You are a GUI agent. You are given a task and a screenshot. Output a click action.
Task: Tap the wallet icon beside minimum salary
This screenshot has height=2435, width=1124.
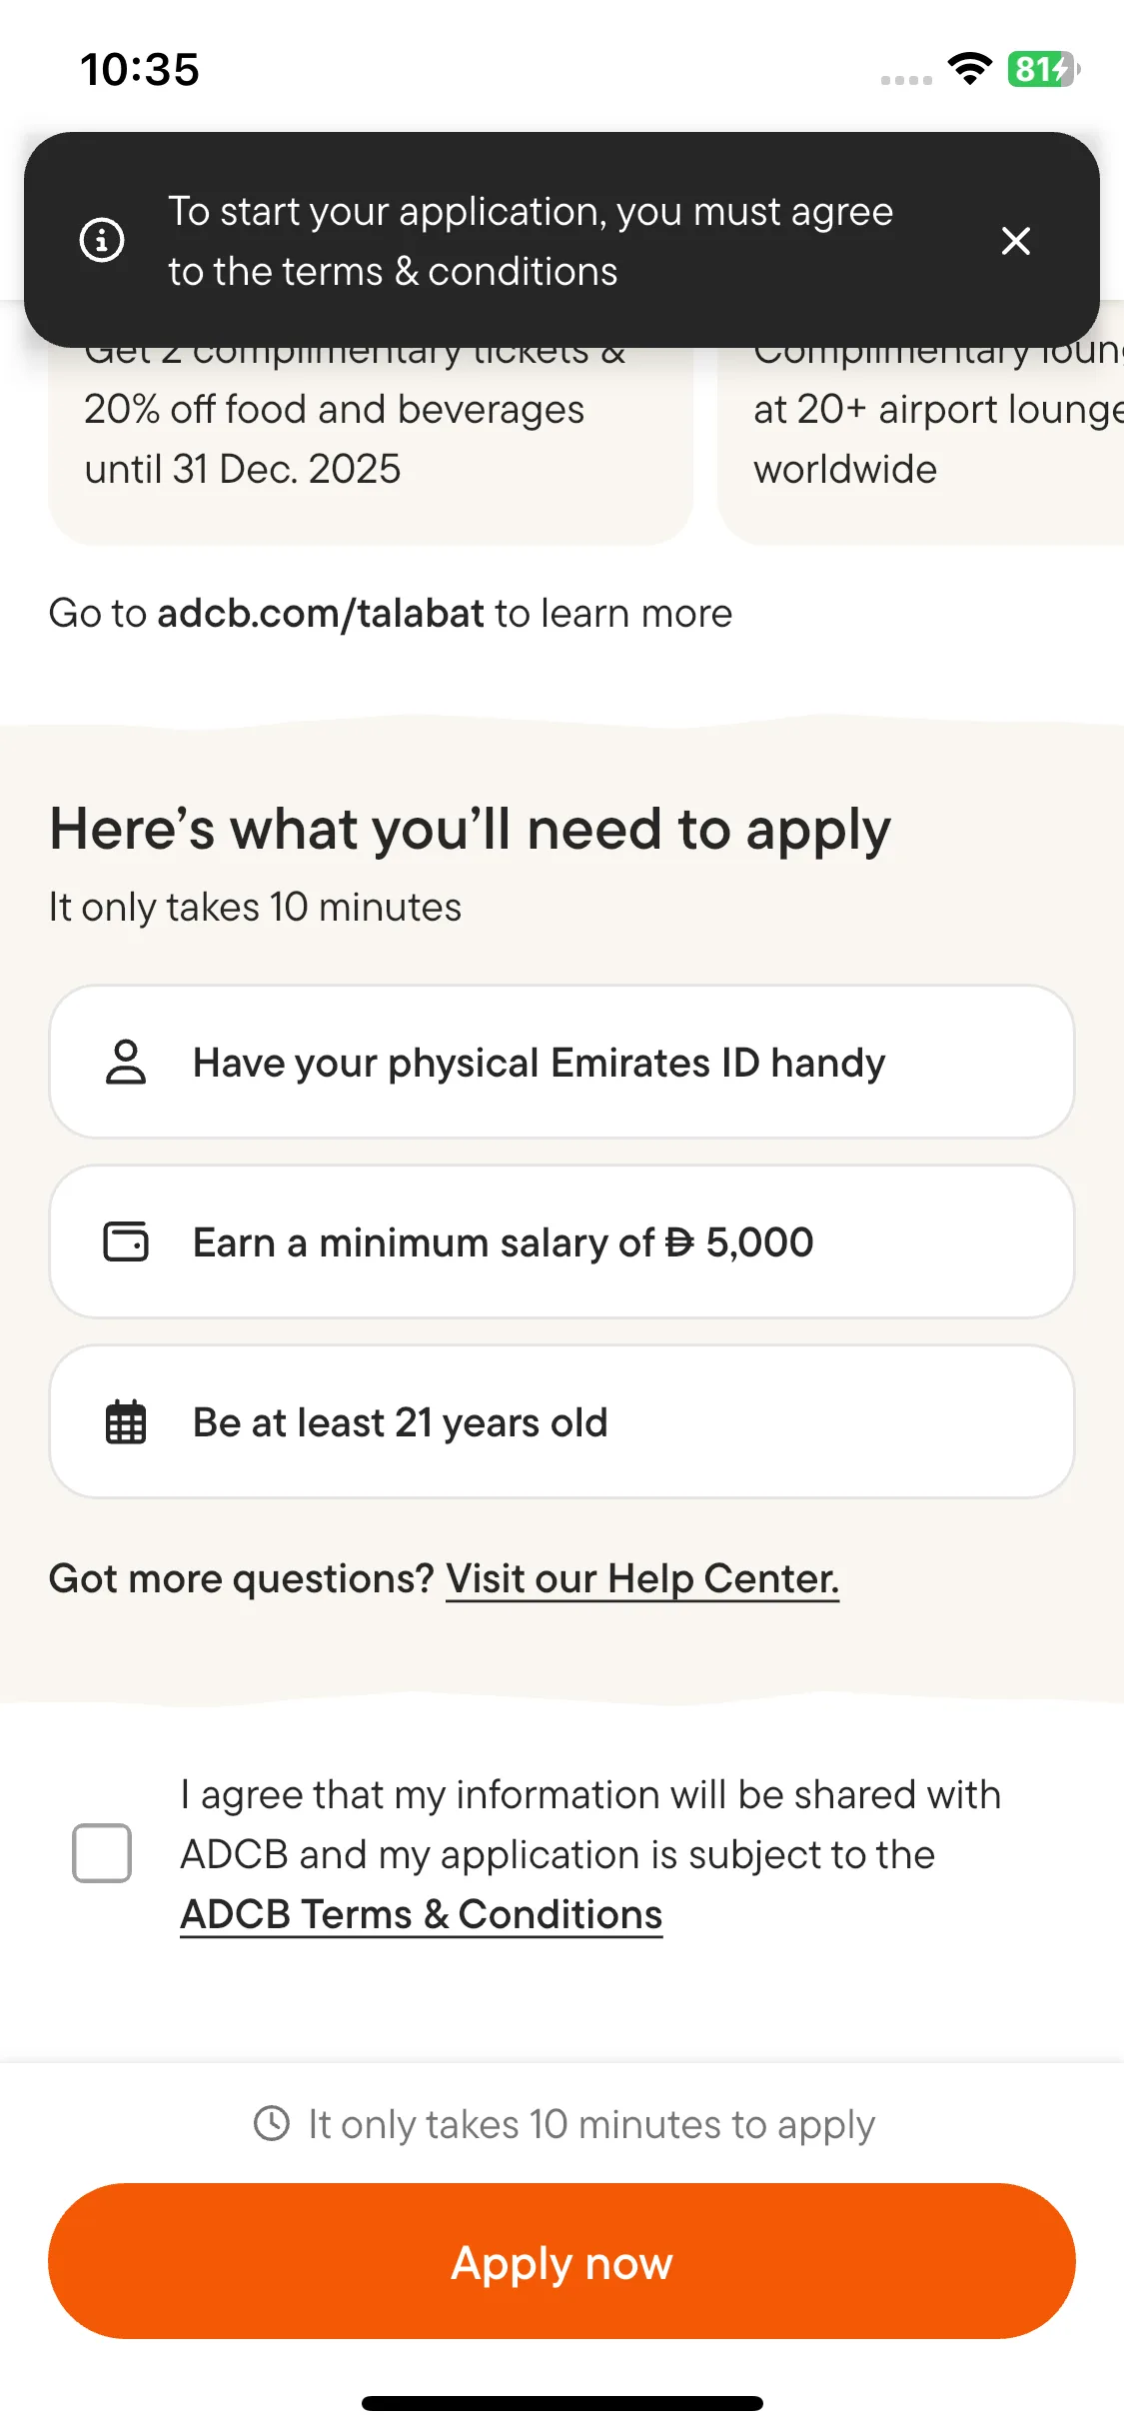[x=126, y=1241]
